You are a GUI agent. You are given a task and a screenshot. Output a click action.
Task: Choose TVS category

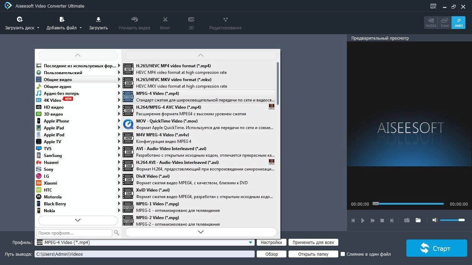click(x=78, y=148)
